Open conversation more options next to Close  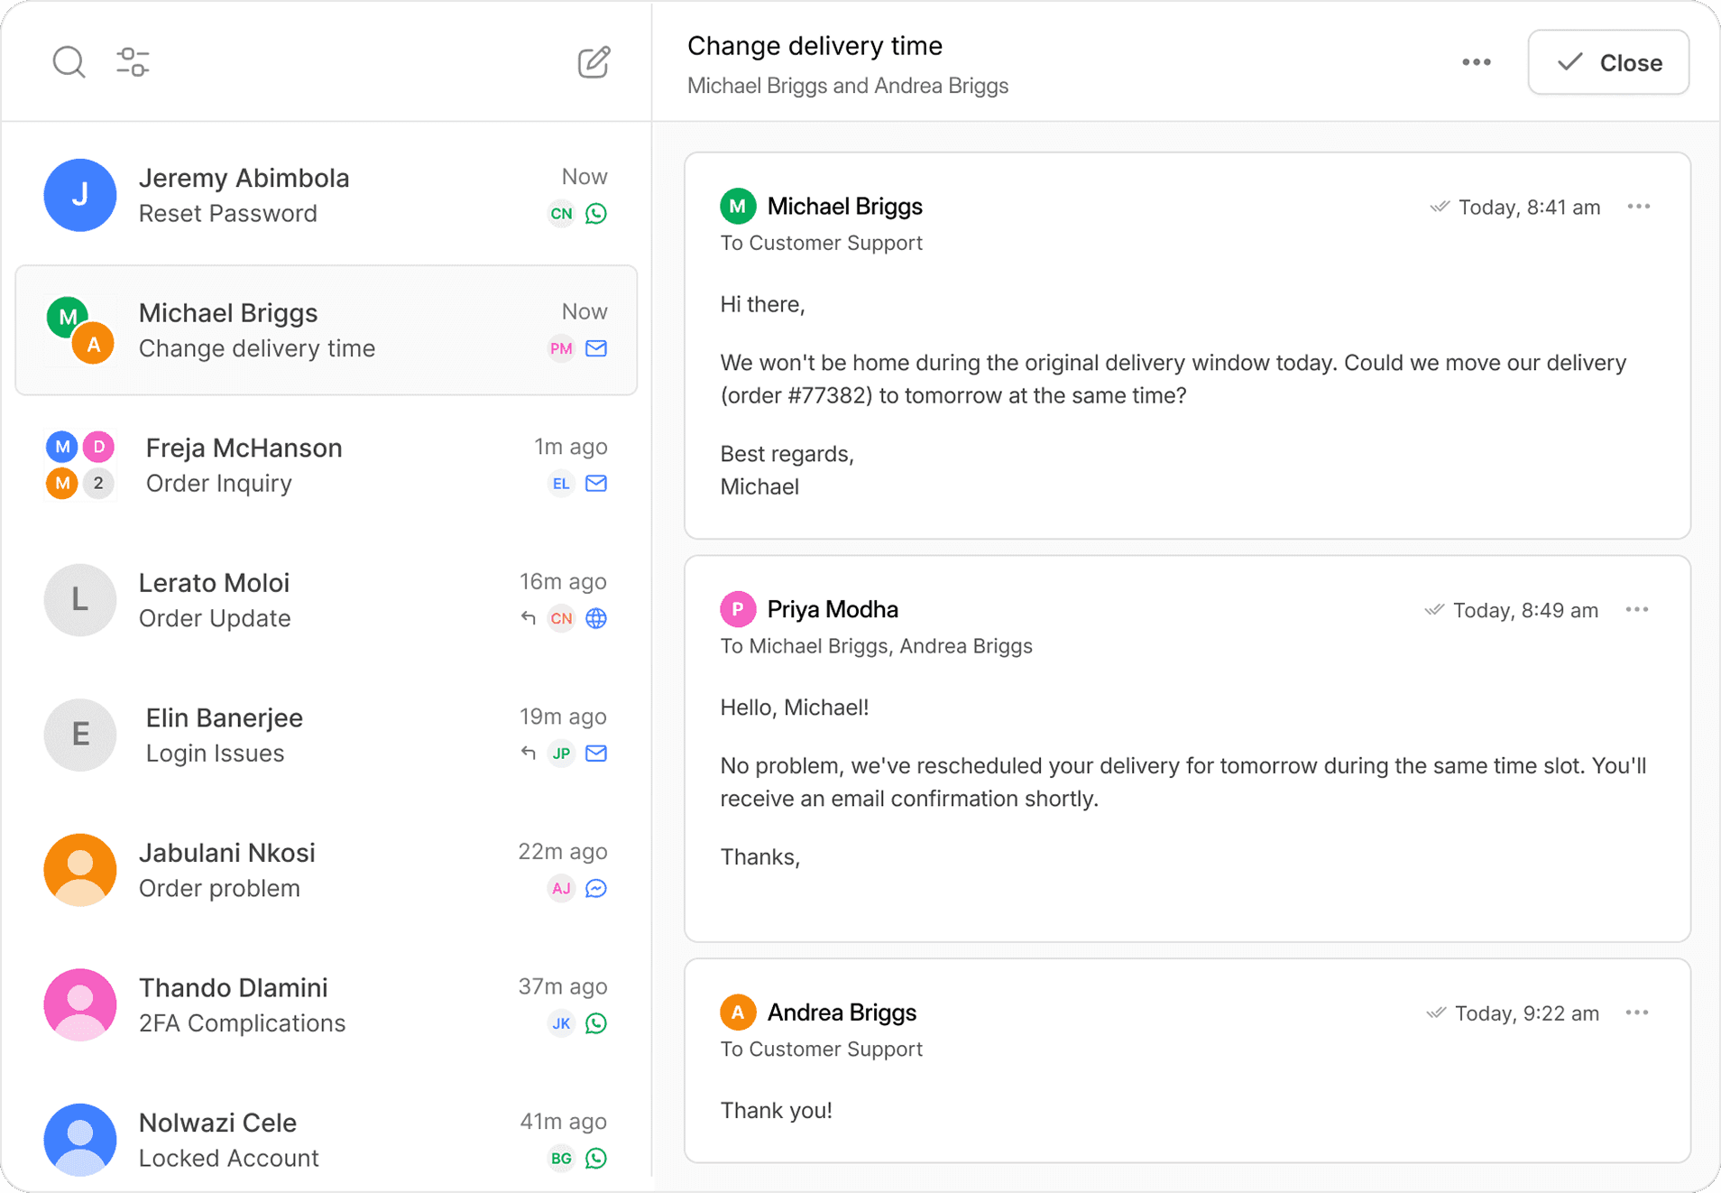pyautogui.click(x=1476, y=62)
